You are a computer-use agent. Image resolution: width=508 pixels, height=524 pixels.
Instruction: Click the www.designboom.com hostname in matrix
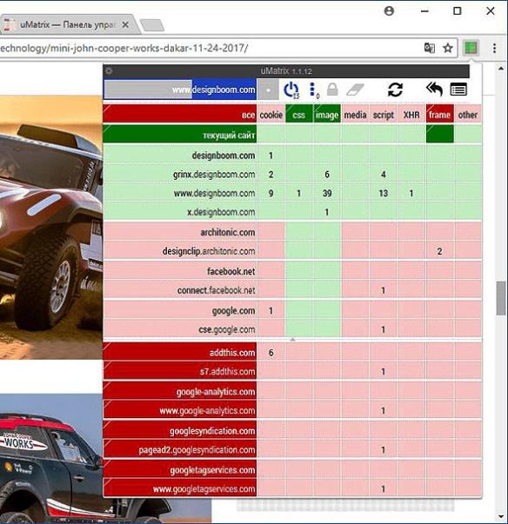(180, 193)
